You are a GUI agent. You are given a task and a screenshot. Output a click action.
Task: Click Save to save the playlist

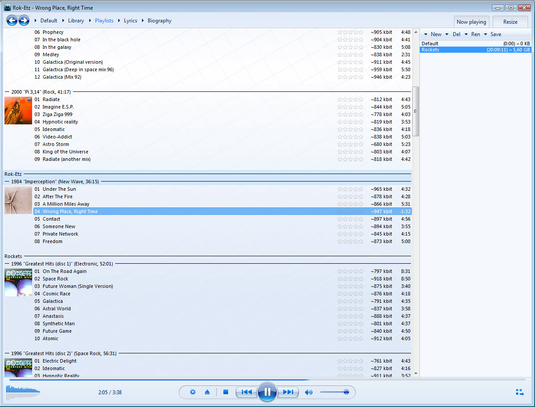point(496,34)
